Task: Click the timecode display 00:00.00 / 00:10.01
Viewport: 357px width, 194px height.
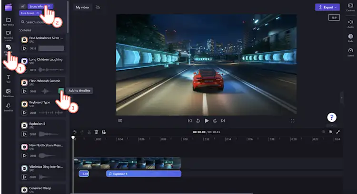Action: click(207, 132)
